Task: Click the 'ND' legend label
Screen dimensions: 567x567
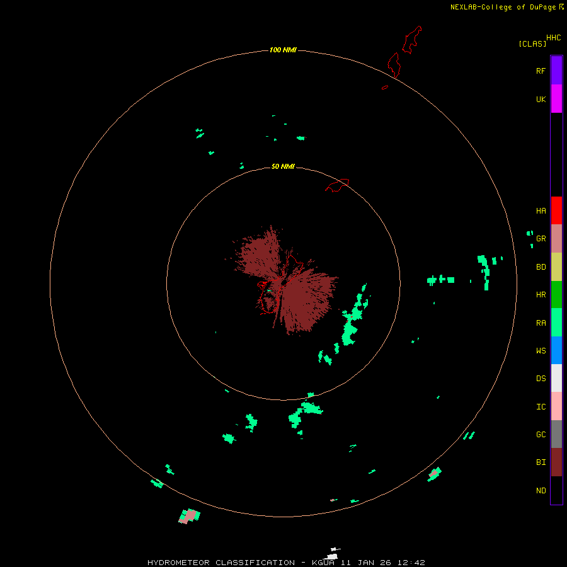Action: point(541,491)
